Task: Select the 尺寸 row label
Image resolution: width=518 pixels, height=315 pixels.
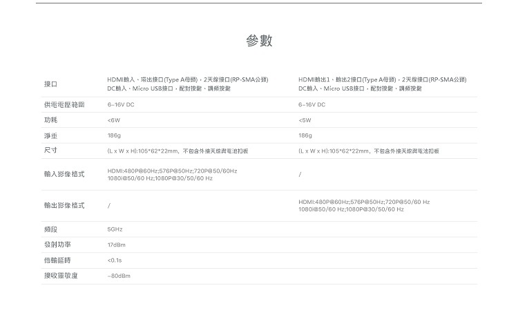Action: pyautogui.click(x=50, y=150)
